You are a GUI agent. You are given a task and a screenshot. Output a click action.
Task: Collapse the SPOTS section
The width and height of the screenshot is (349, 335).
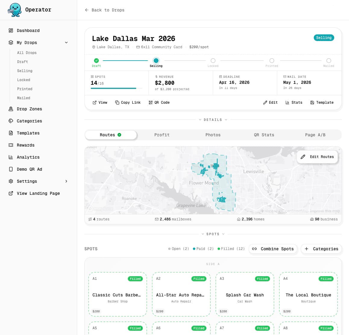coord(213,234)
